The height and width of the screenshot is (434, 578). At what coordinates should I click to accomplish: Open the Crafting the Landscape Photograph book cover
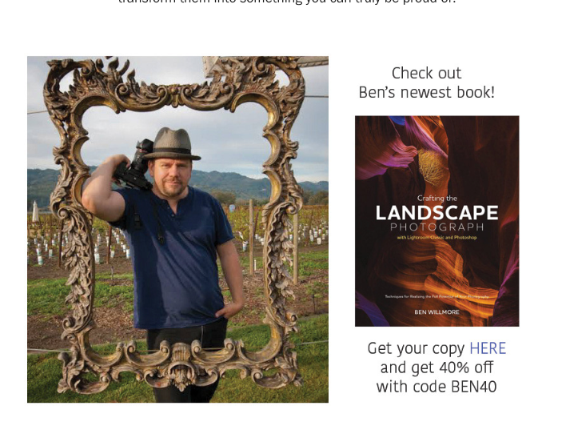[x=436, y=221]
